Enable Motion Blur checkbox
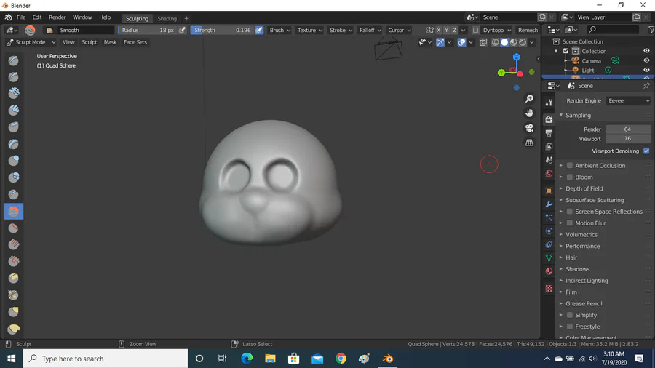Viewport: 655px width, 368px height. tap(569, 223)
